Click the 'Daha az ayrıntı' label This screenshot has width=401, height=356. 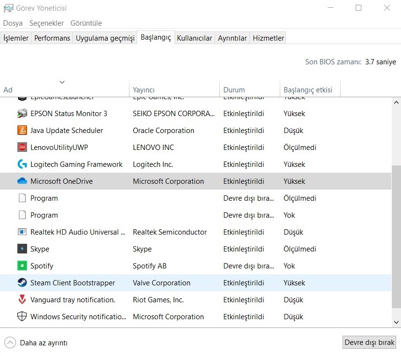click(44, 342)
